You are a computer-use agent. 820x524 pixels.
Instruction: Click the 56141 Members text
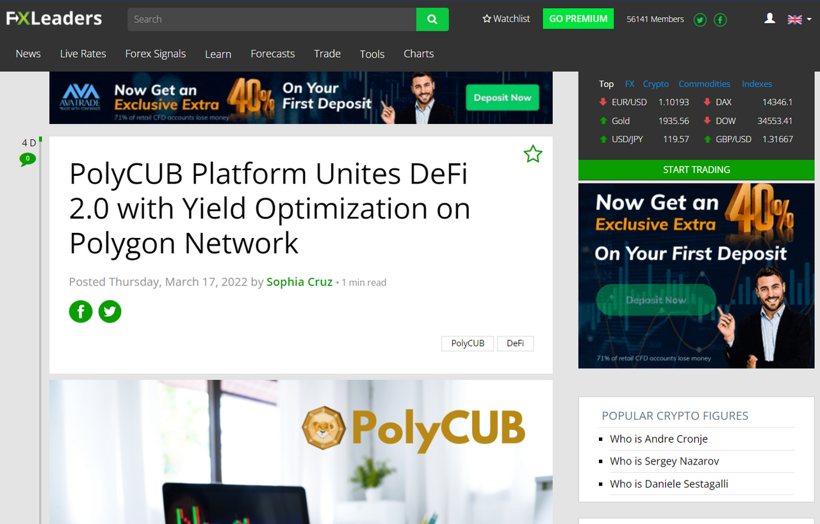[x=655, y=19]
